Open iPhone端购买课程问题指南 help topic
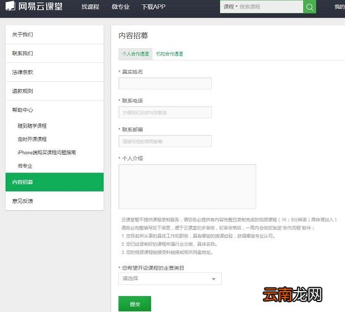 click(x=47, y=152)
